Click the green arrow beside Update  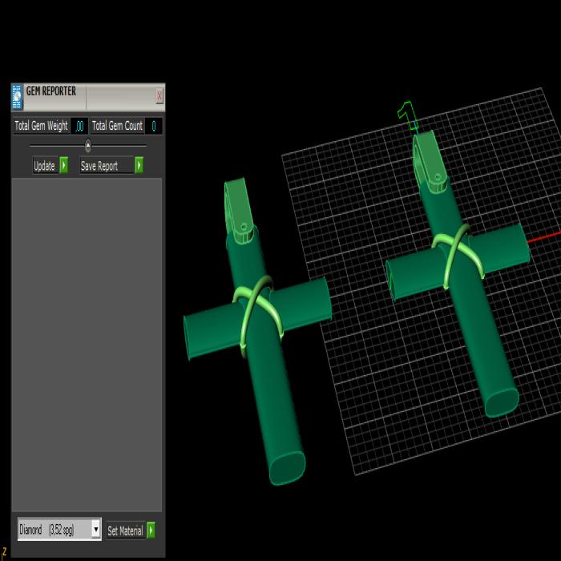[x=63, y=166]
